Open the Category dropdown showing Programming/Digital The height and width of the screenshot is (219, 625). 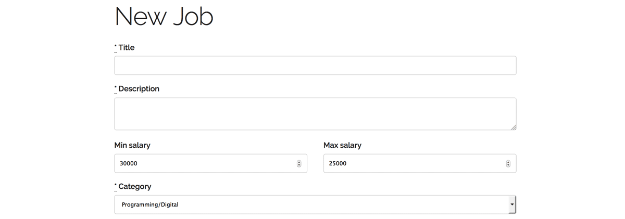click(315, 204)
